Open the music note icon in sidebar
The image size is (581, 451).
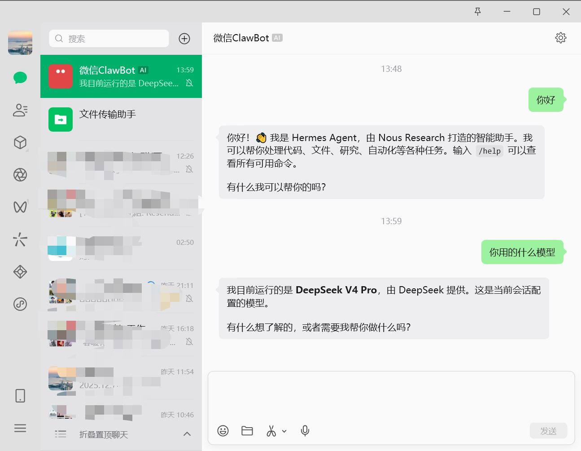coord(20,304)
